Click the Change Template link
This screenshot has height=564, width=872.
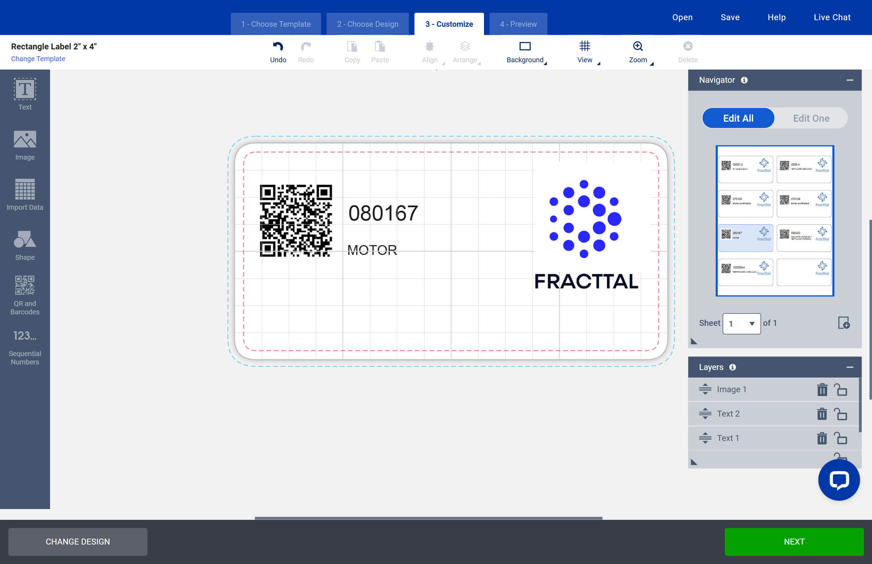pos(38,59)
